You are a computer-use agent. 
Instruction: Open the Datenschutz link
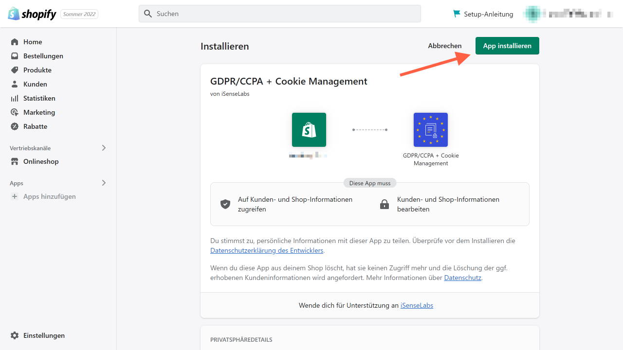(x=463, y=278)
